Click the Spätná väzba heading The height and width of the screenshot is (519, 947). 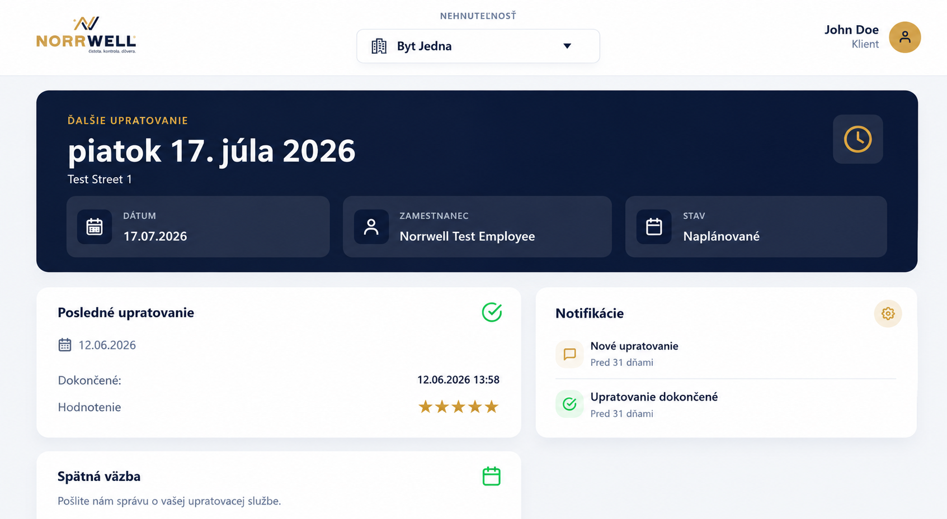pos(99,477)
